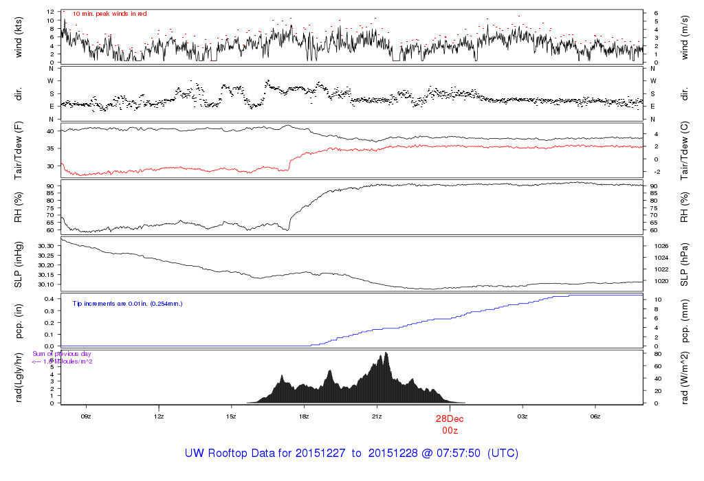Click the 'pcp. (in)' axis title
Screen dimensions: 704x481
click(19, 321)
